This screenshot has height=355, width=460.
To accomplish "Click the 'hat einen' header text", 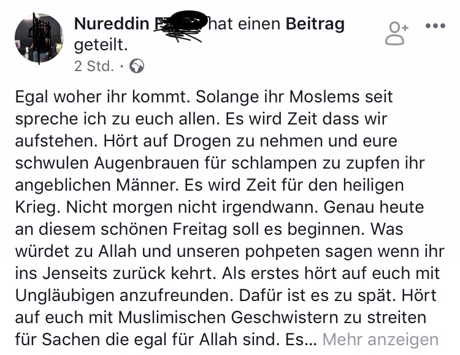I will tap(245, 25).
